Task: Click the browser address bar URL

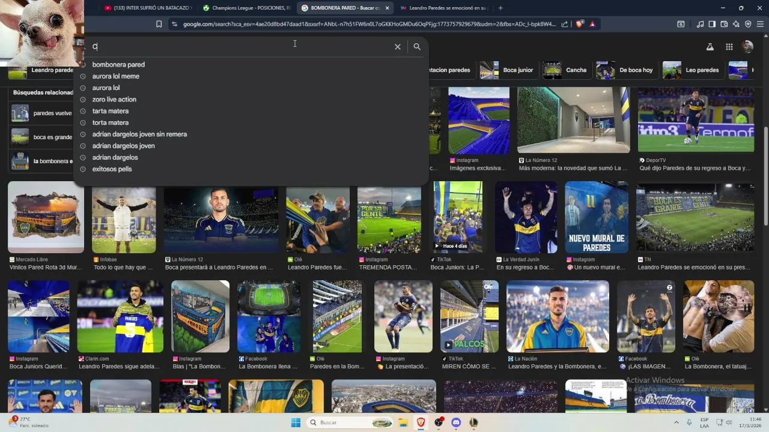Action: point(369,24)
